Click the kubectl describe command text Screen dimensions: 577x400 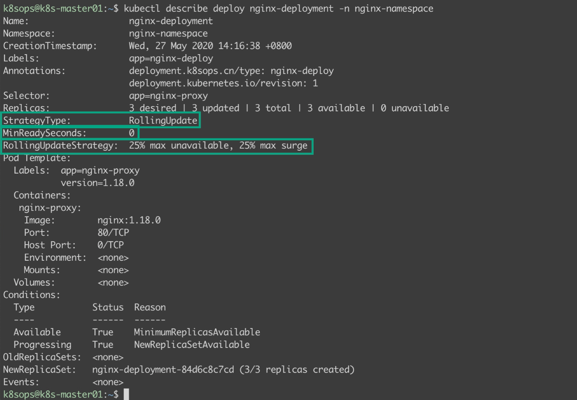[279, 8]
